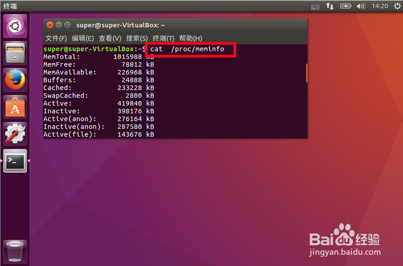Minimize the terminal window

[59, 25]
